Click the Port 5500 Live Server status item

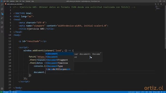pos(157,92)
